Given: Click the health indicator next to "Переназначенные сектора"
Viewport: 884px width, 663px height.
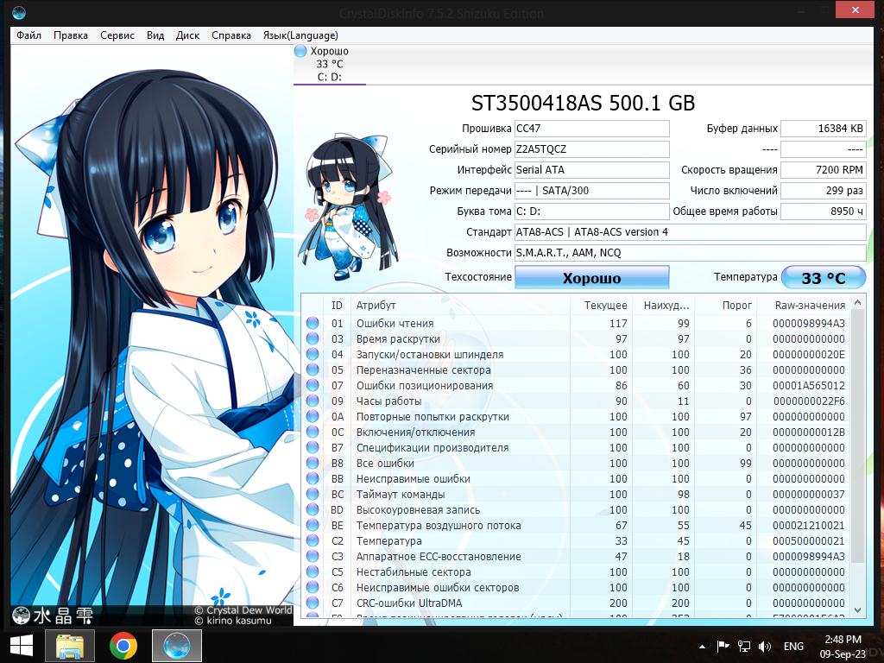Looking at the screenshot, I should click(x=311, y=369).
